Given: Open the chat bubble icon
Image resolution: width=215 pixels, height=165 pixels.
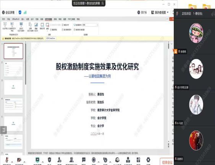Looking at the screenshot, I should [84, 160].
